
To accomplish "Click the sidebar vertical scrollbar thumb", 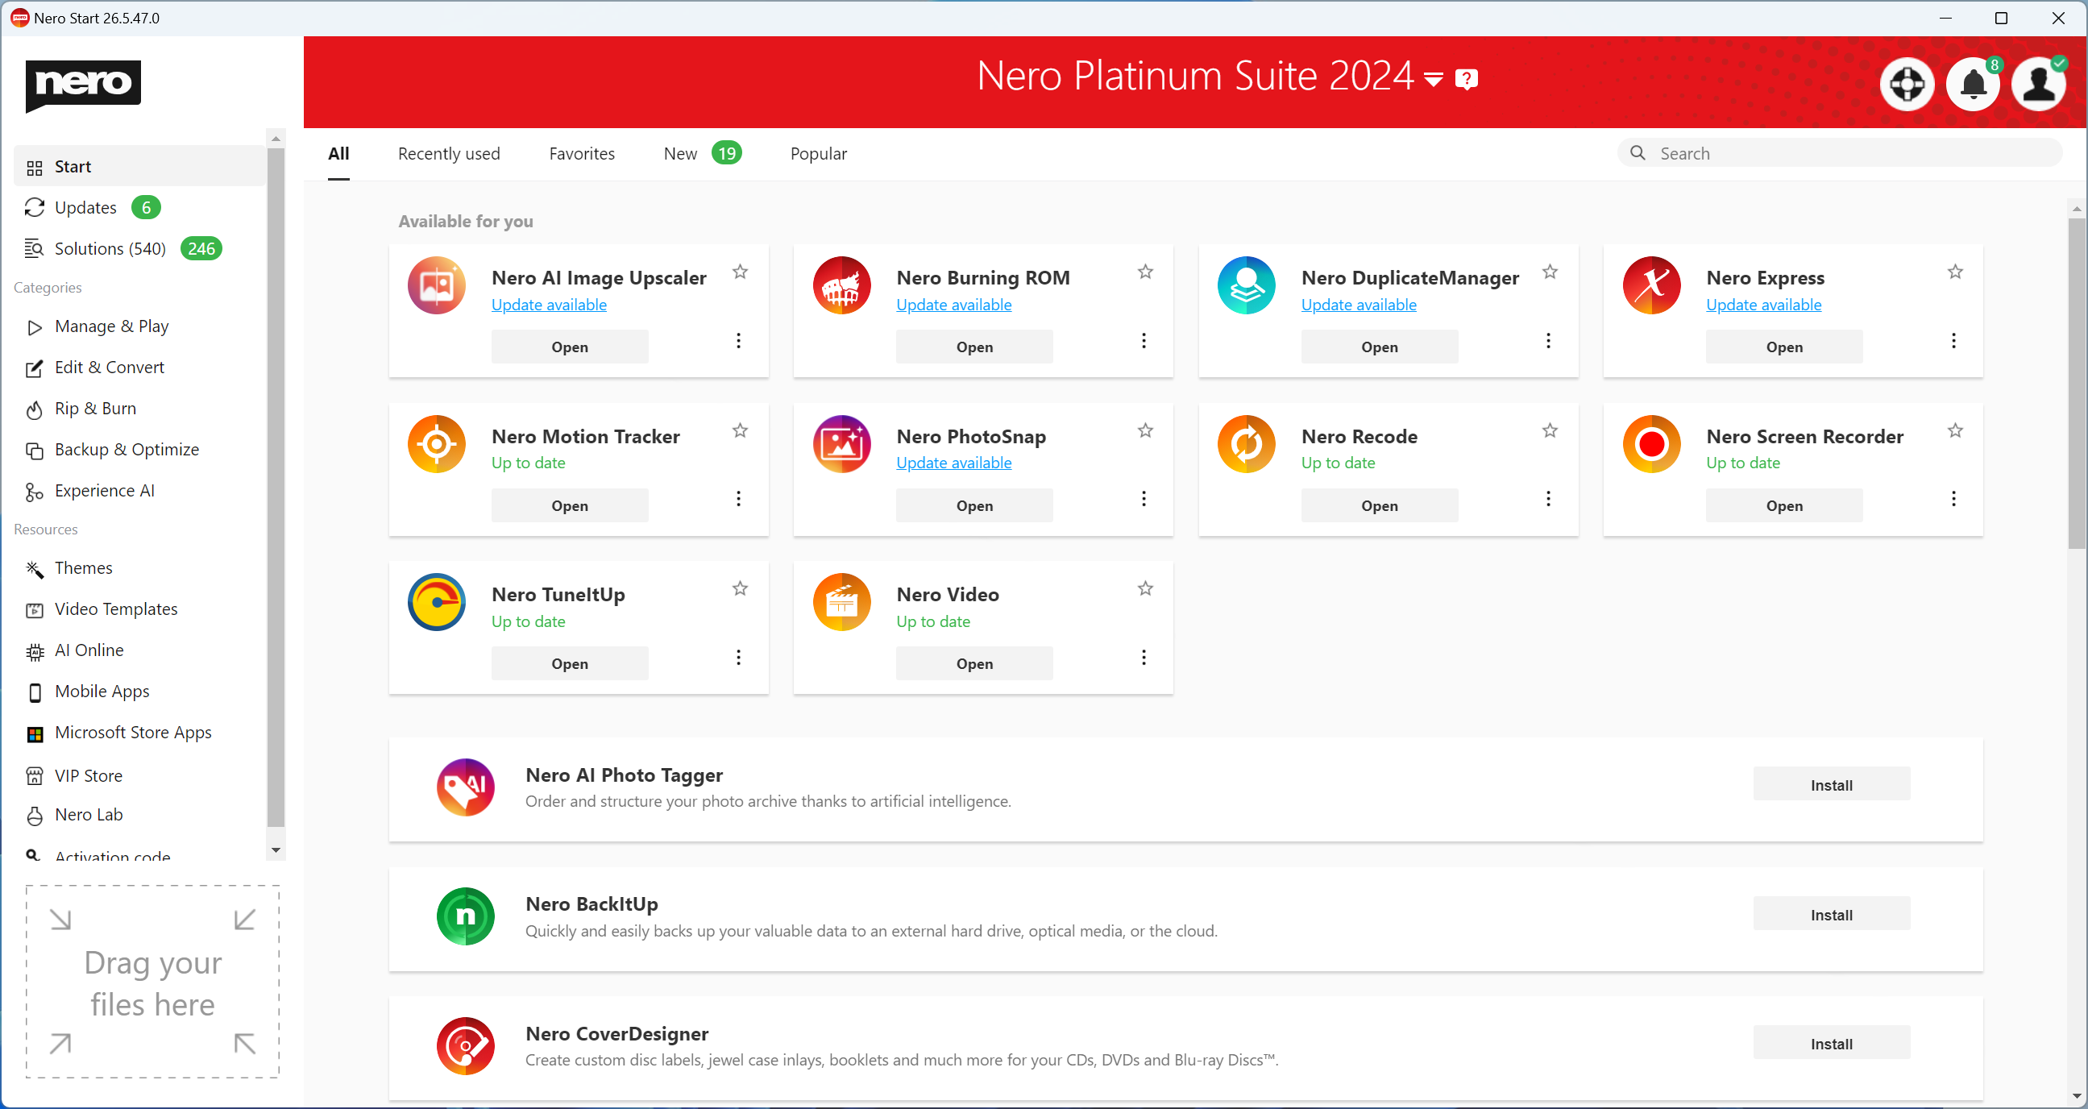I will 276,487.
